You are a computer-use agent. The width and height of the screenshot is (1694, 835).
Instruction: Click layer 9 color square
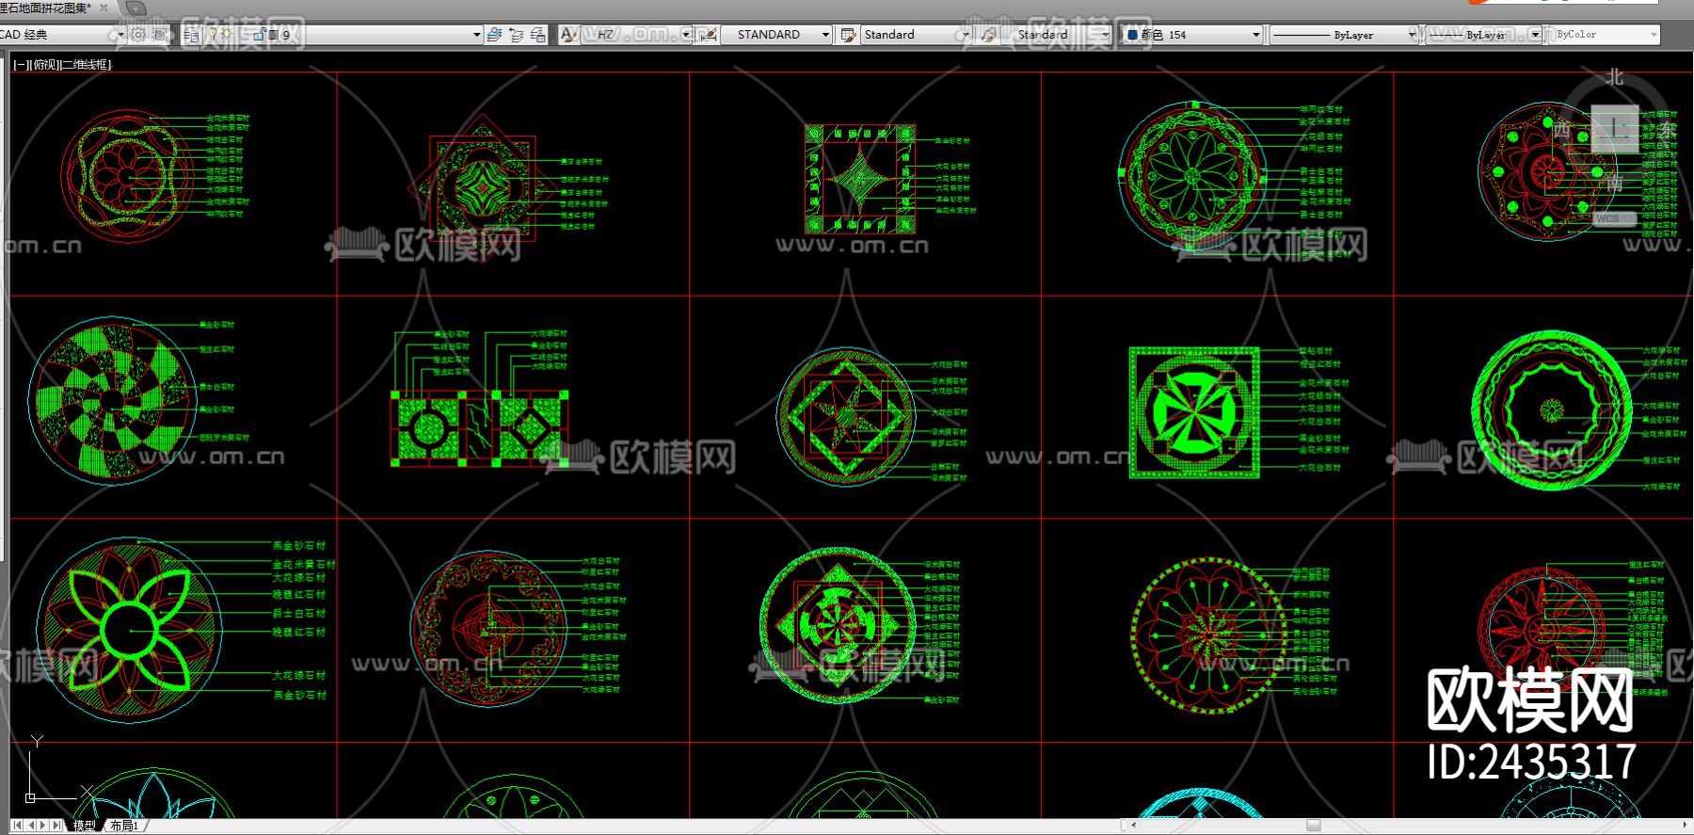click(273, 35)
